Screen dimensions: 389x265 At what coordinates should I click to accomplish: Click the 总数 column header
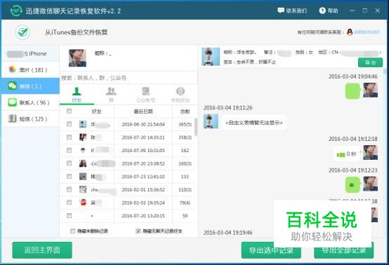click(x=185, y=111)
